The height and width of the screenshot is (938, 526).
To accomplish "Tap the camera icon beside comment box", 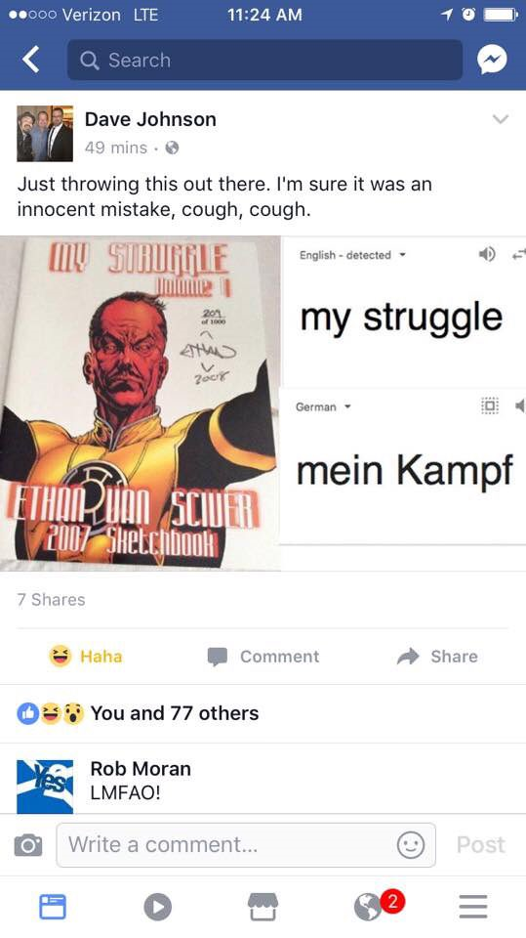I will [28, 845].
